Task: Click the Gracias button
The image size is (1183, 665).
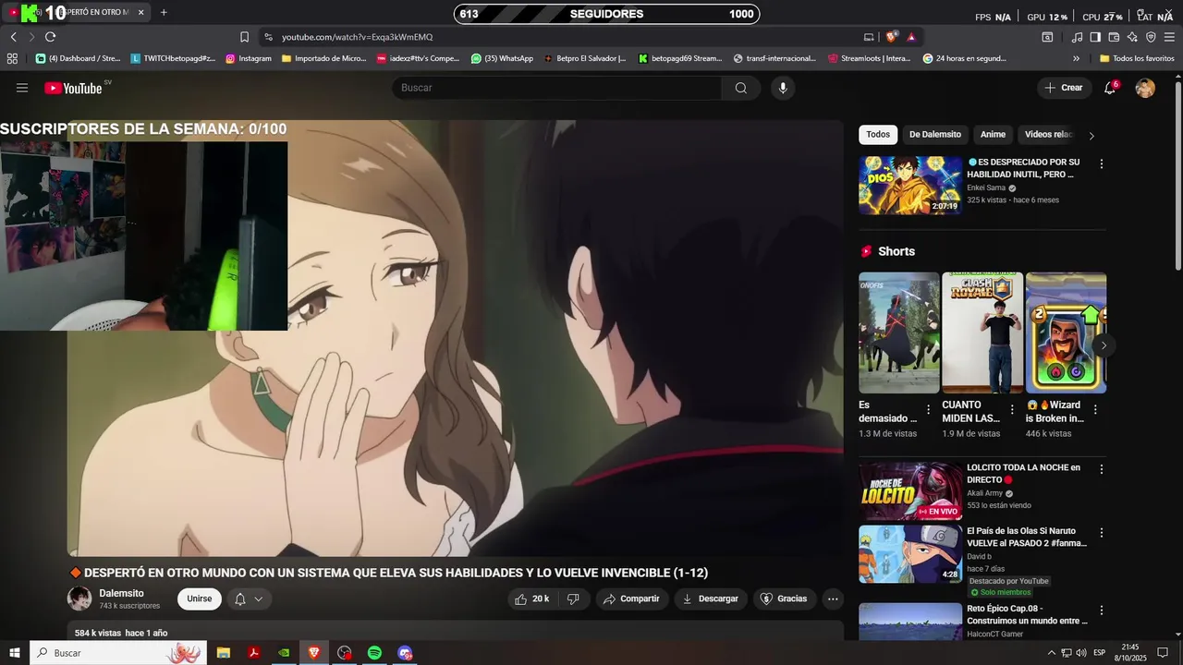Action: click(784, 599)
